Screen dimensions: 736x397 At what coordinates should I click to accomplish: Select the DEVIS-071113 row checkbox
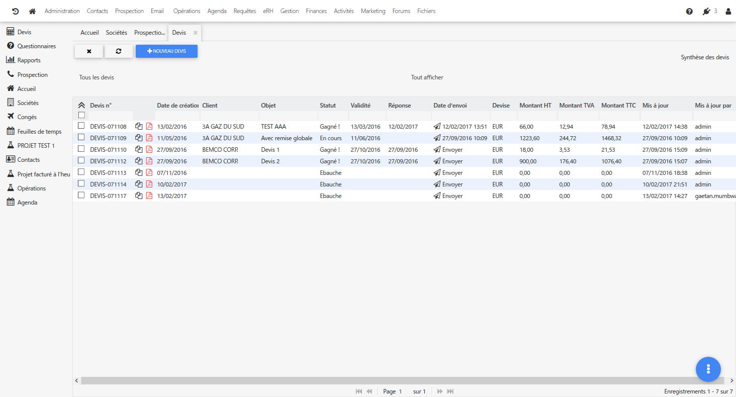(81, 172)
